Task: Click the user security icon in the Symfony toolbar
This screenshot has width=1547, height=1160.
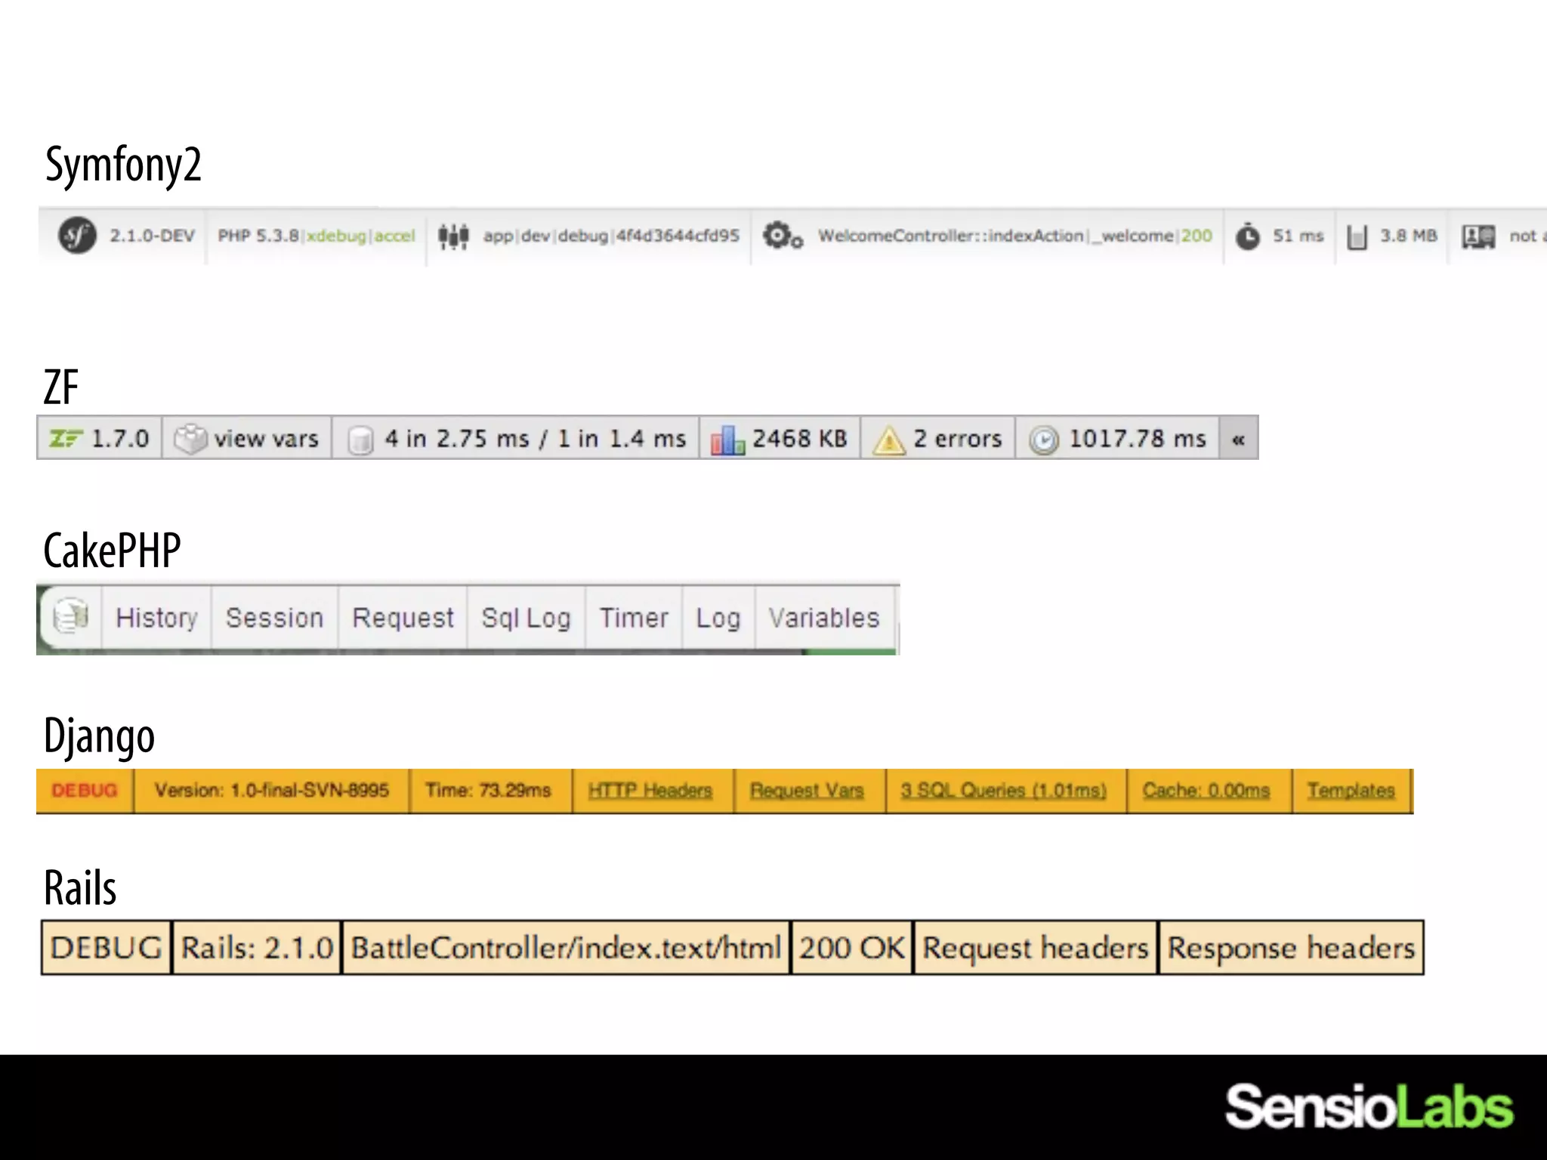Action: click(1478, 237)
